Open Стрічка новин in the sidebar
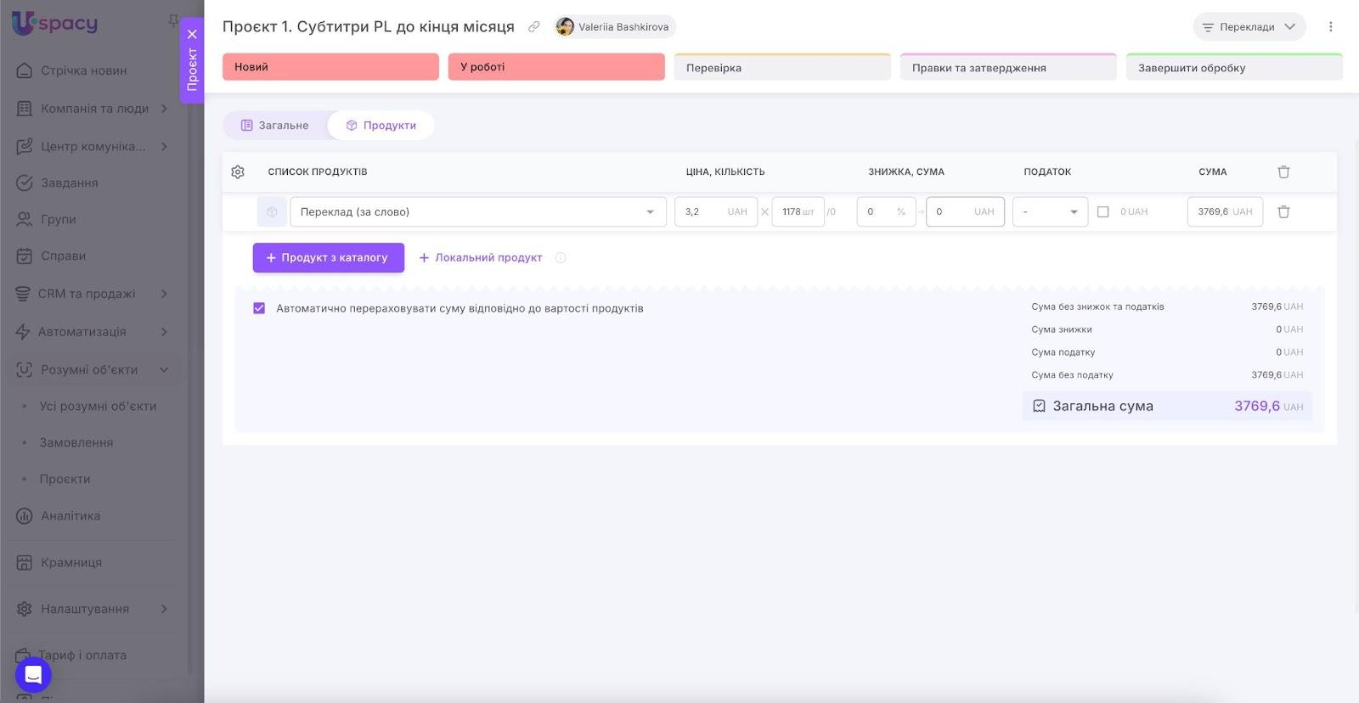1359x703 pixels. [83, 70]
